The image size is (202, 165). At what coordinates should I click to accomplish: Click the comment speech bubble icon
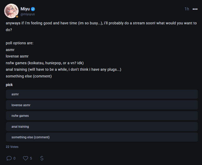pos(9,158)
